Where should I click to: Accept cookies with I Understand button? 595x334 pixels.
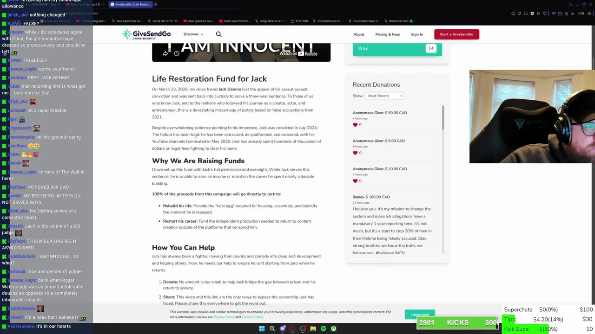(x=420, y=315)
